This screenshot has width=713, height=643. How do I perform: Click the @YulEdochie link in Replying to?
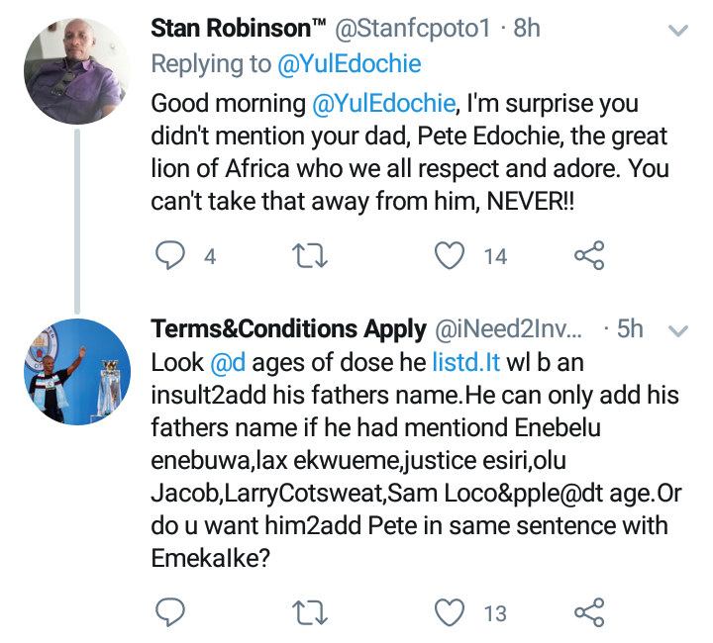[x=349, y=64]
